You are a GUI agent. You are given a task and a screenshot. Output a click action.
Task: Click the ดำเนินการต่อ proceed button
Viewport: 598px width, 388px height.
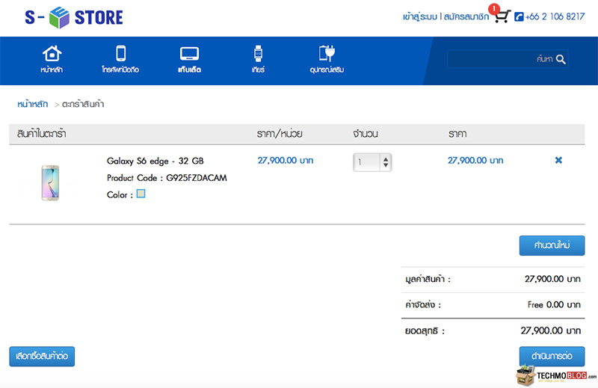(552, 357)
